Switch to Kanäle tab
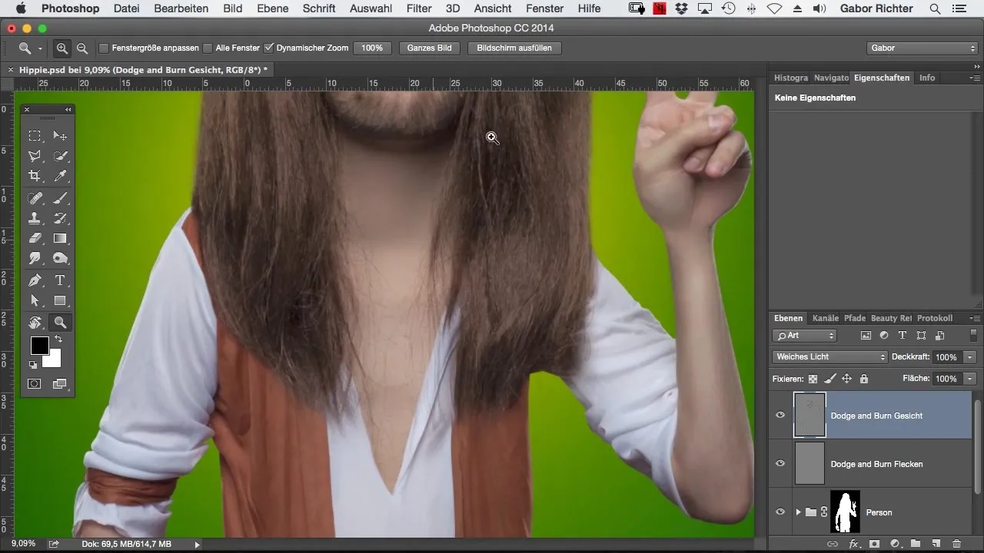984x553 pixels. pyautogui.click(x=825, y=318)
